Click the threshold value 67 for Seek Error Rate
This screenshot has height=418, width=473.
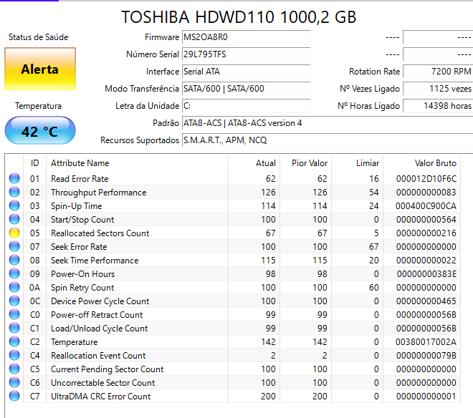374,247
